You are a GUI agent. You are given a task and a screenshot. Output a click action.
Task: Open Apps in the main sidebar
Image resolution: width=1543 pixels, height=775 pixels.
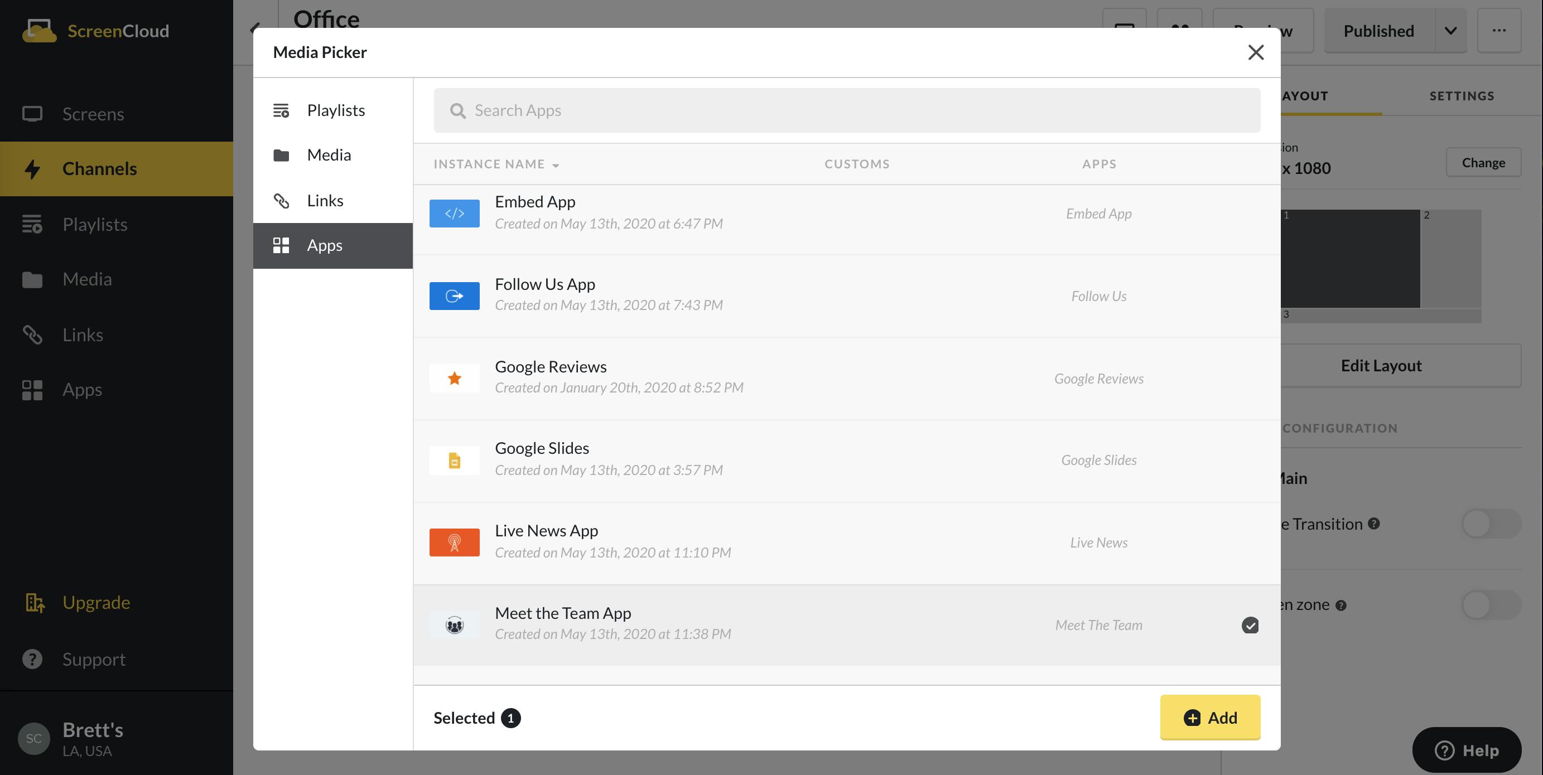pos(116,390)
